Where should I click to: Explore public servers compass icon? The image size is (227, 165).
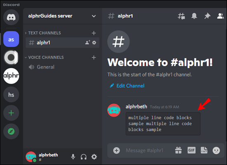click(x=11, y=132)
